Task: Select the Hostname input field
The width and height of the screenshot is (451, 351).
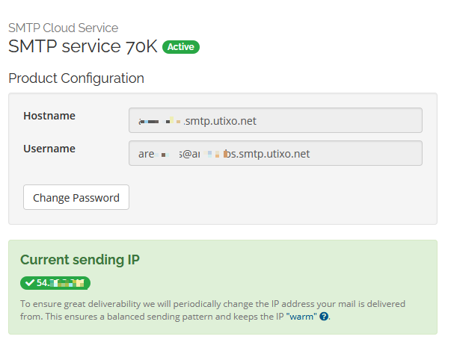Action: click(x=275, y=120)
